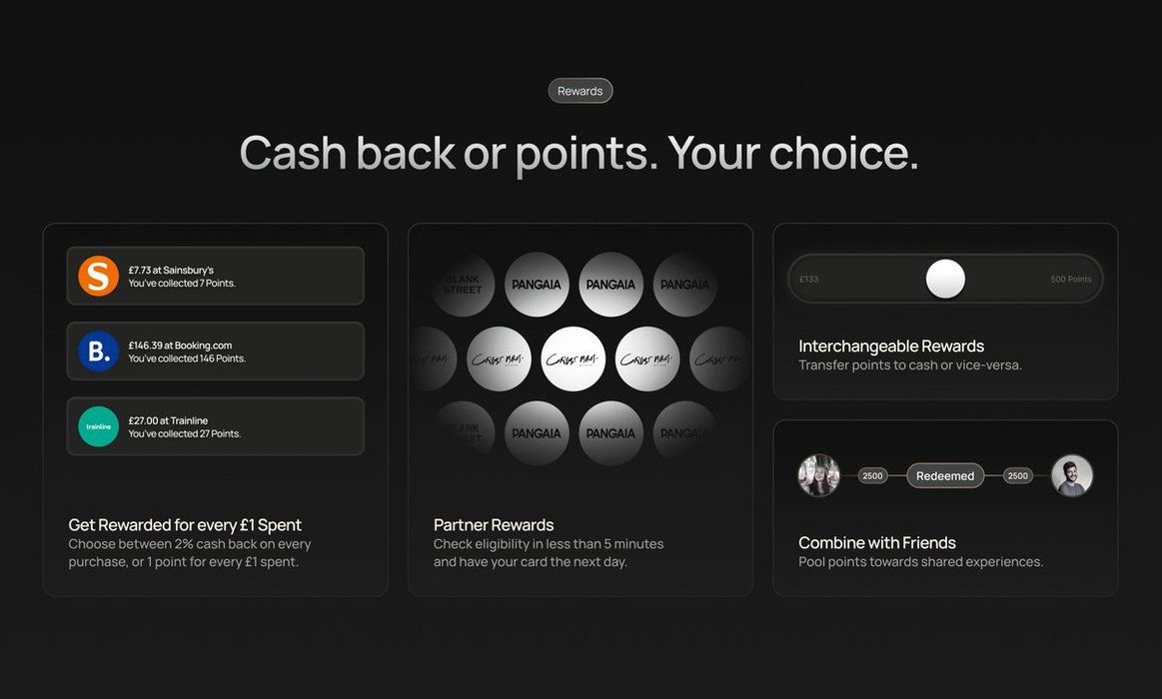Click the £133 label on the slider
Screen dimensions: 1162x699
(809, 279)
